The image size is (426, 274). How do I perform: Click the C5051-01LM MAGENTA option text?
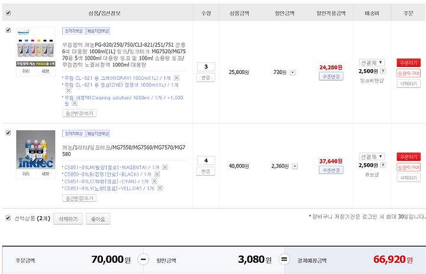coord(112,167)
